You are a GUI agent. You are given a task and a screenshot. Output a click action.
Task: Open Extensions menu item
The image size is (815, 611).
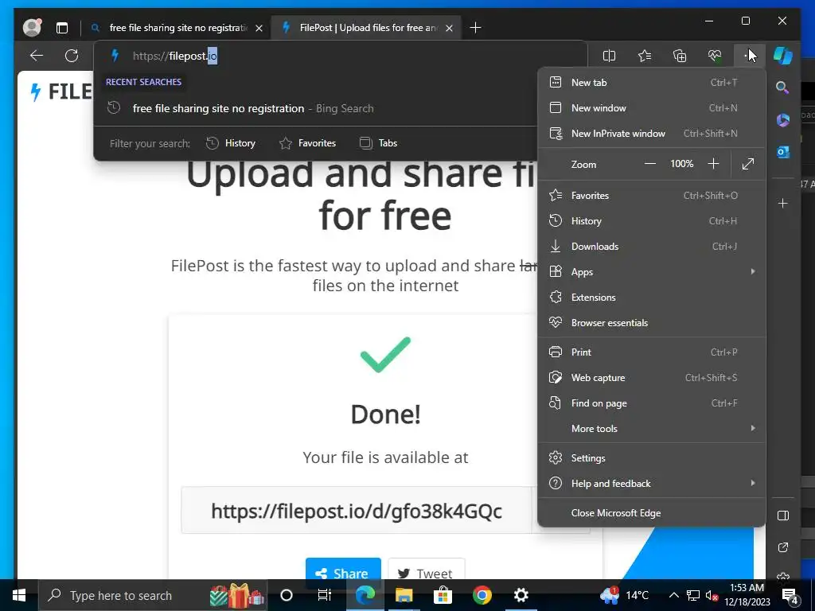click(651, 298)
